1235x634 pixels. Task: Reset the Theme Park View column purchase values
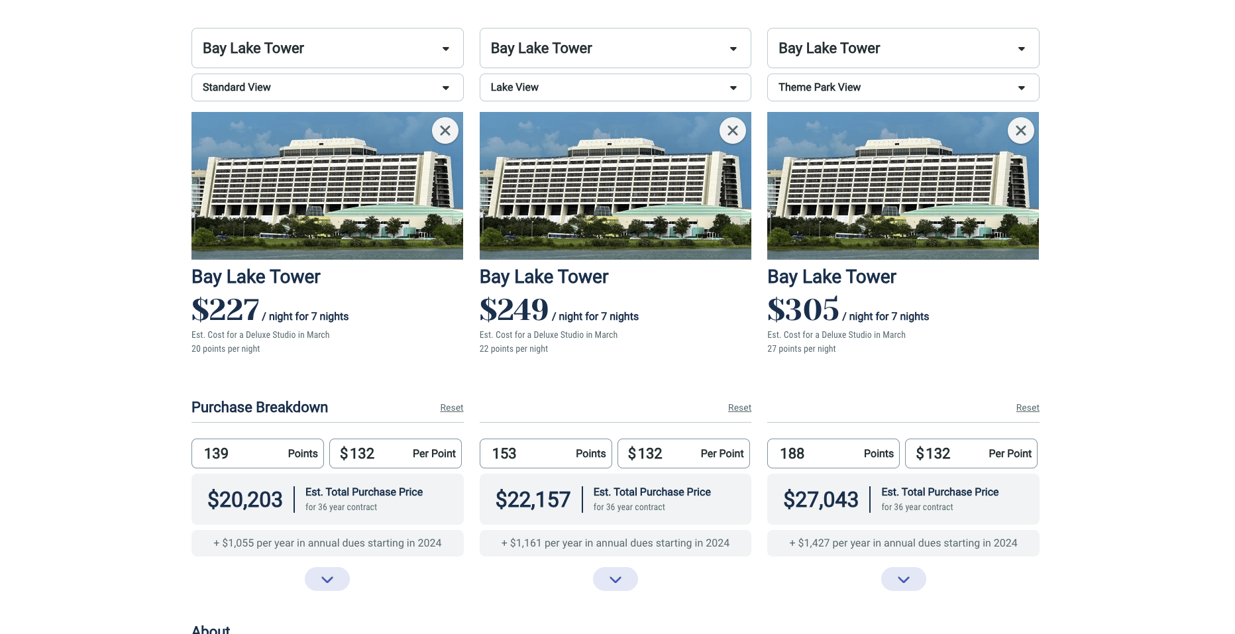pyautogui.click(x=1028, y=407)
